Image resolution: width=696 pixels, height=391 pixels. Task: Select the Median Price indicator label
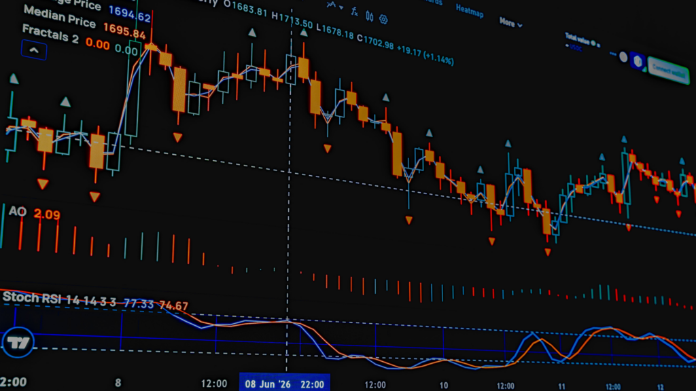[x=60, y=18]
